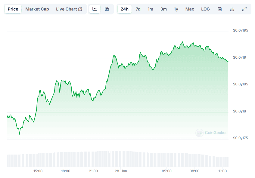
Task: Show the Max time range
Action: pos(190,9)
